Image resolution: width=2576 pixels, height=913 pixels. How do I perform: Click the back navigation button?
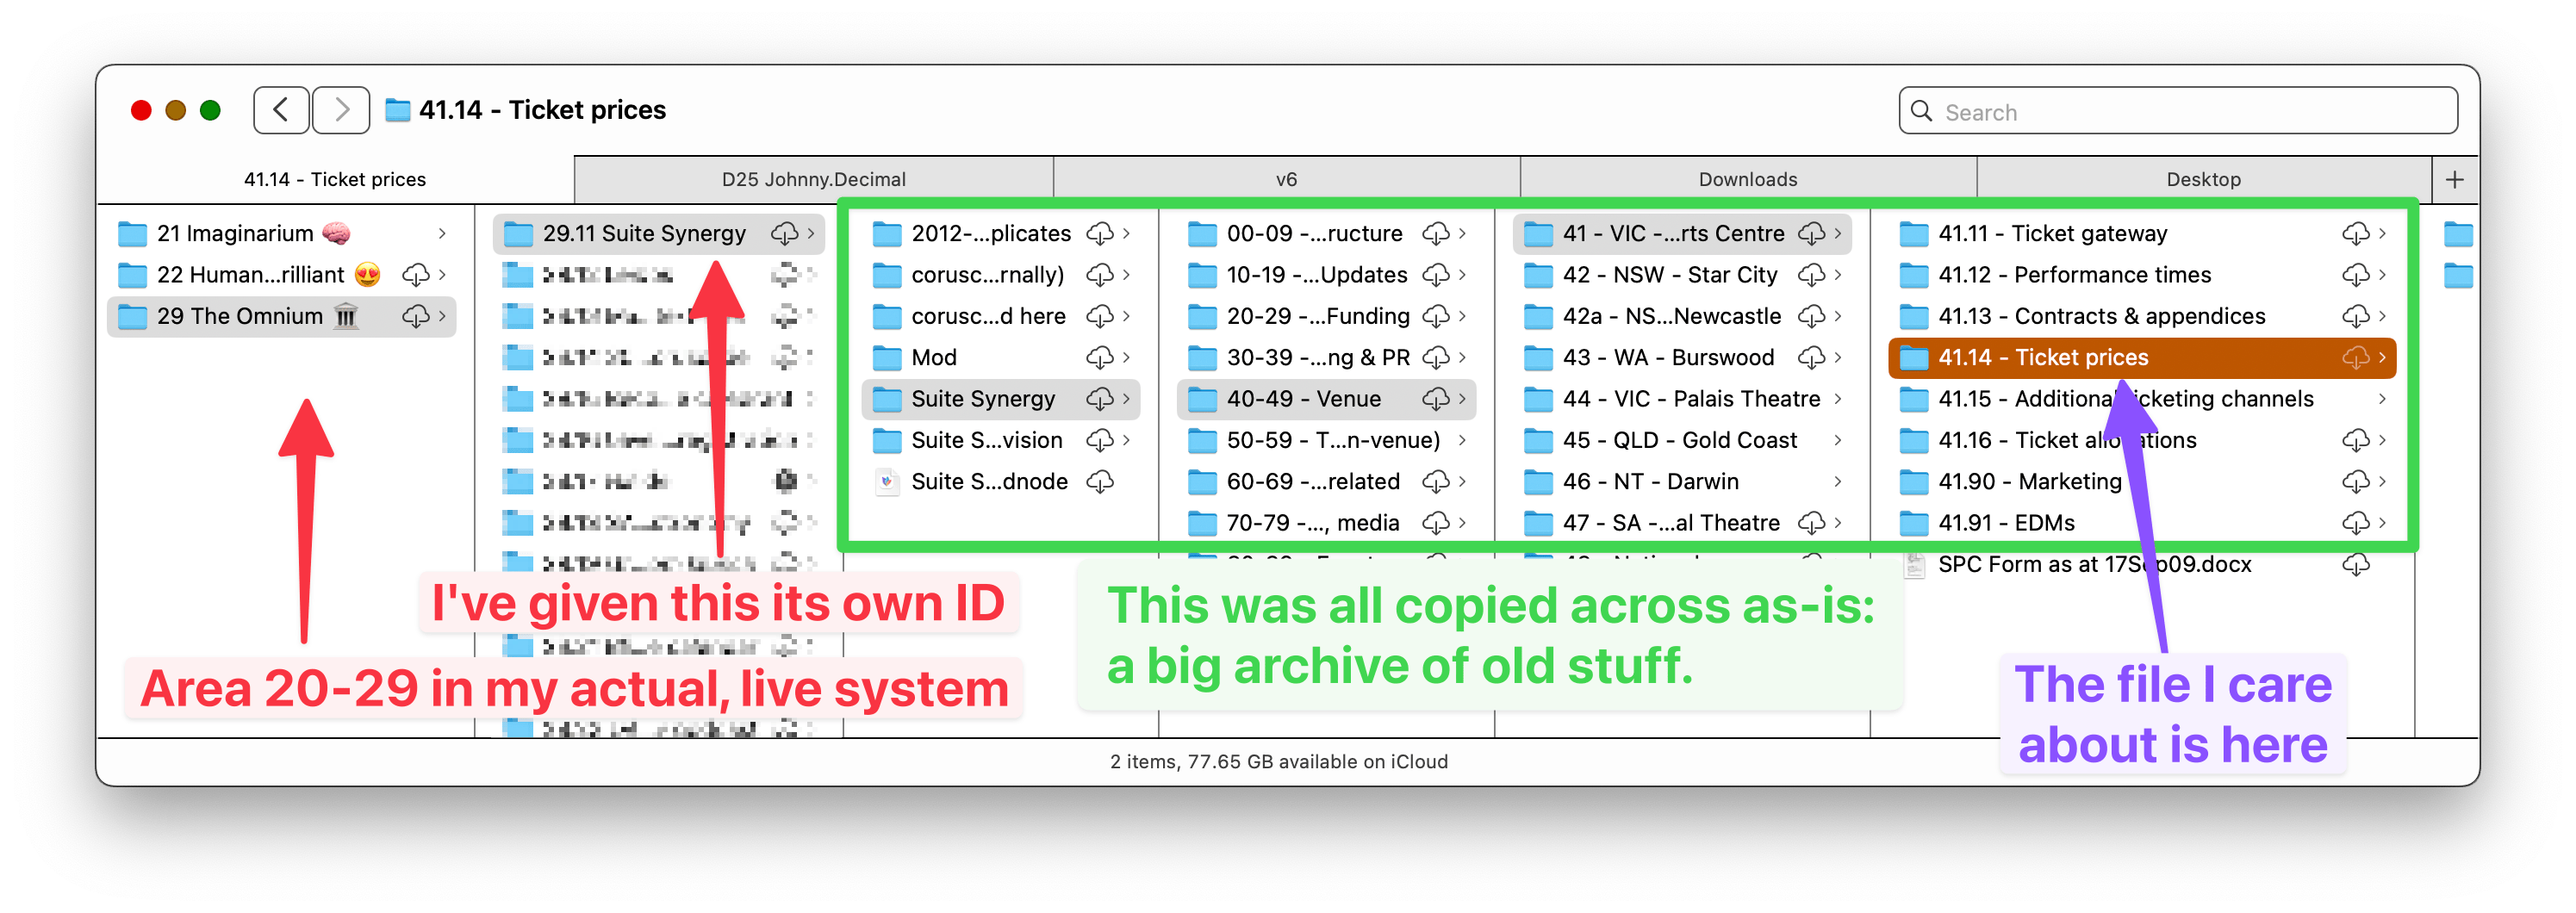click(281, 110)
